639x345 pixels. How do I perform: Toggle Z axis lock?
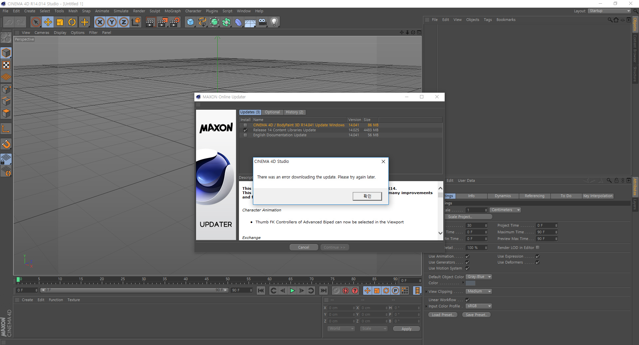click(x=124, y=22)
